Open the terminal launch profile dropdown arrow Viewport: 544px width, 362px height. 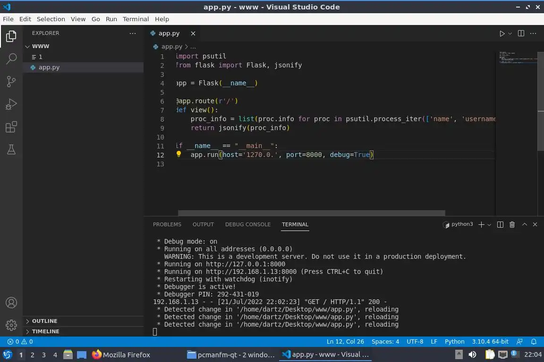[489, 225]
